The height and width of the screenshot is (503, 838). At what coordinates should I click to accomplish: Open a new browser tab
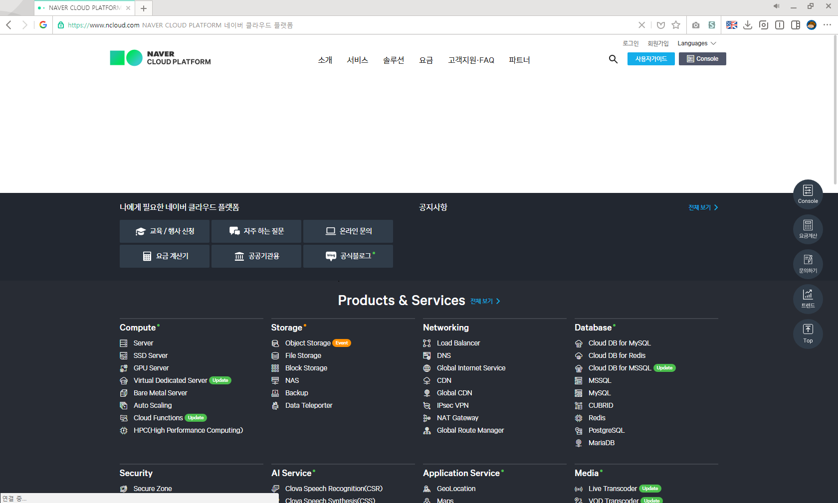point(144,8)
